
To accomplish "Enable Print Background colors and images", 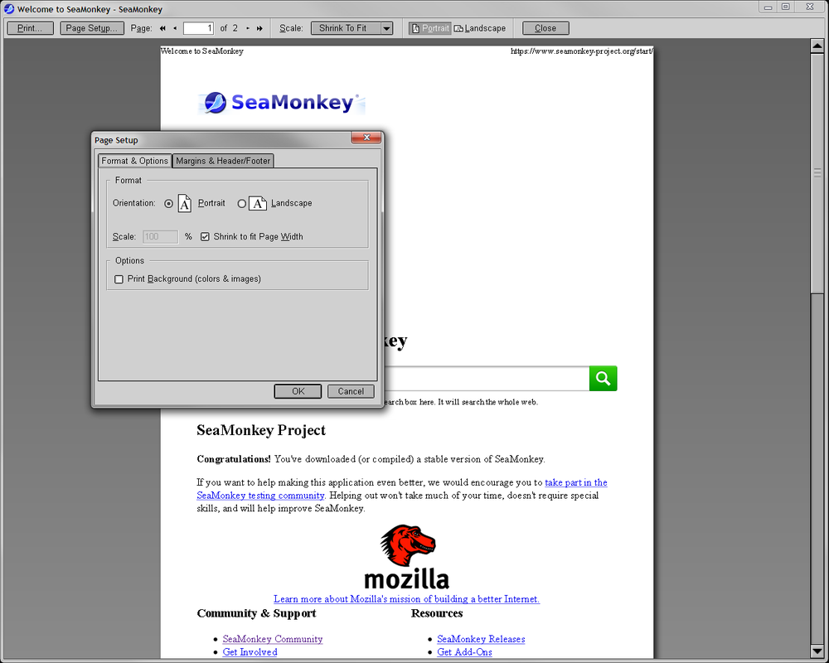I will point(119,279).
